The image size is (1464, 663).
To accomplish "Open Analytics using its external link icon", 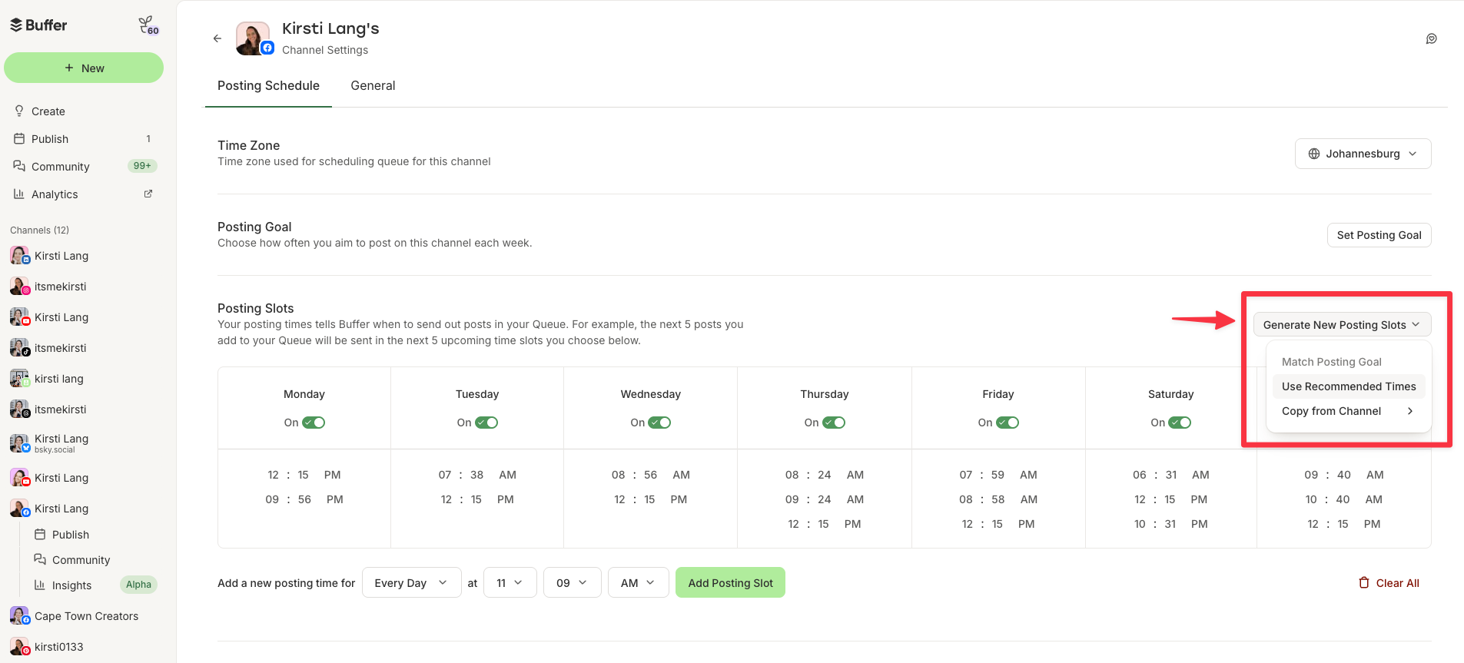I will point(147,193).
